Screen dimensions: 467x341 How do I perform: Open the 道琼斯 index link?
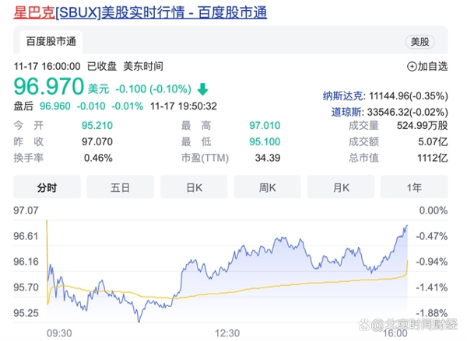pos(347,112)
